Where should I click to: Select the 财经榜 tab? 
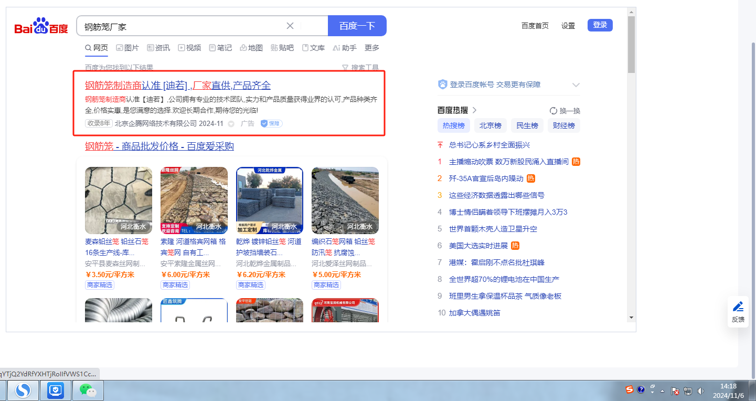tap(563, 125)
